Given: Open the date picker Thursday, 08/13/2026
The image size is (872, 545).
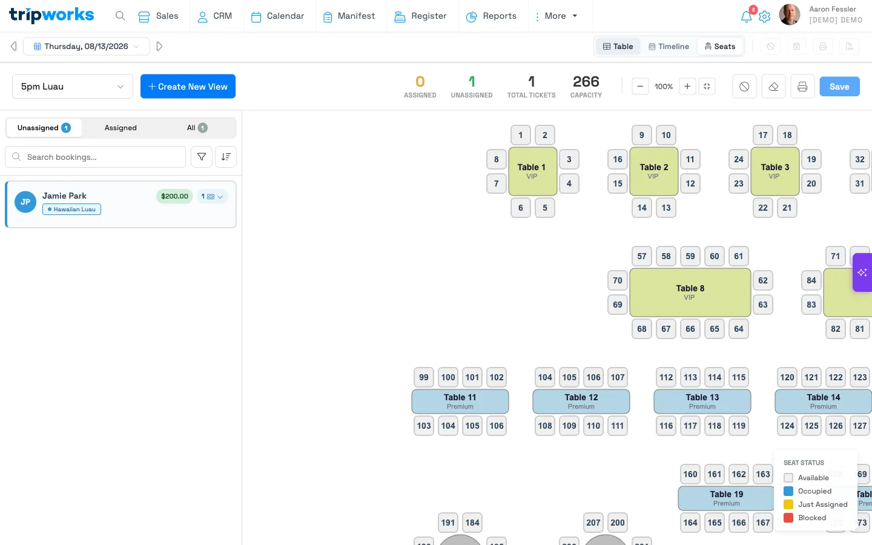Looking at the screenshot, I should [87, 46].
